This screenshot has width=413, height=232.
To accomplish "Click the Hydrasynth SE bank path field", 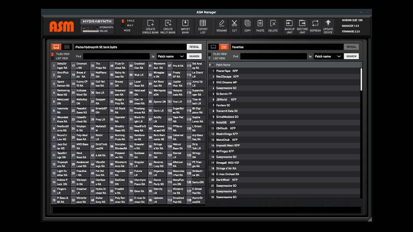I will pyautogui.click(x=130, y=47).
